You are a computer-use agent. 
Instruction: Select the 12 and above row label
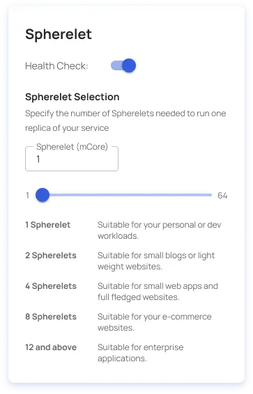[x=51, y=347]
